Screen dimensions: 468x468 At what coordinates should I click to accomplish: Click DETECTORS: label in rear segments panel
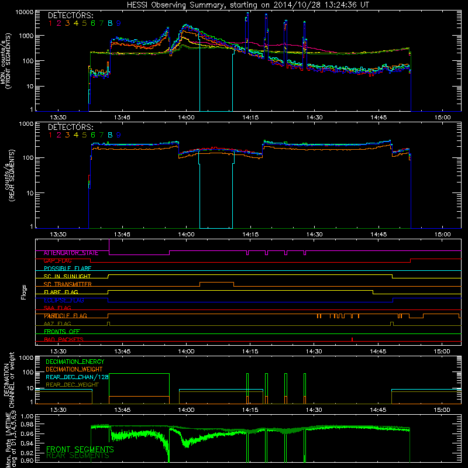[70, 127]
